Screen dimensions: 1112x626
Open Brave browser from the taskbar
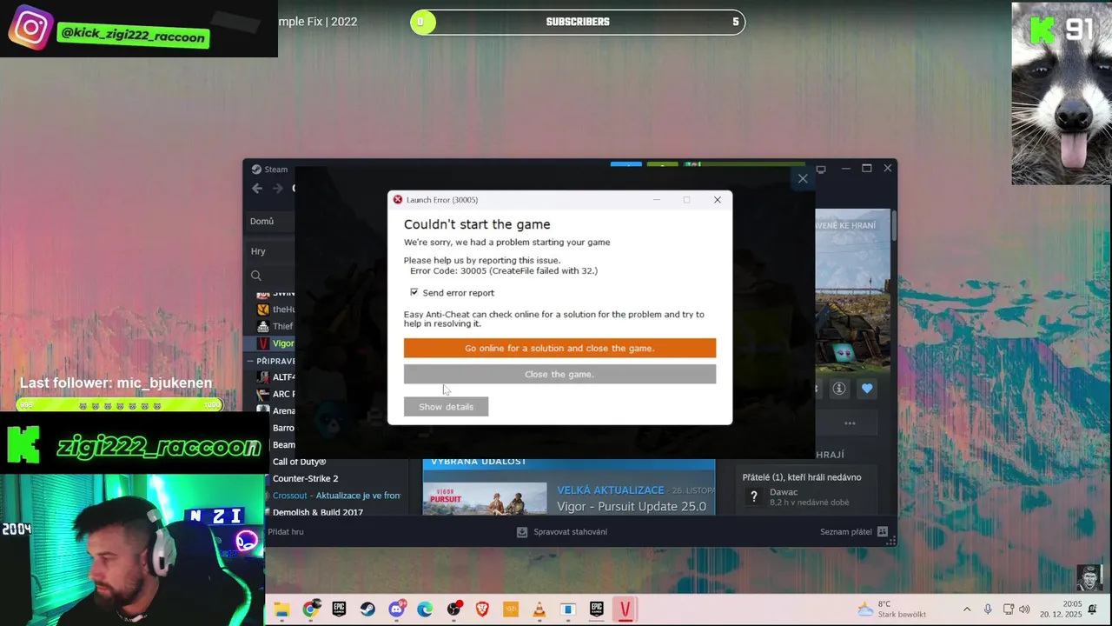pyautogui.click(x=482, y=609)
